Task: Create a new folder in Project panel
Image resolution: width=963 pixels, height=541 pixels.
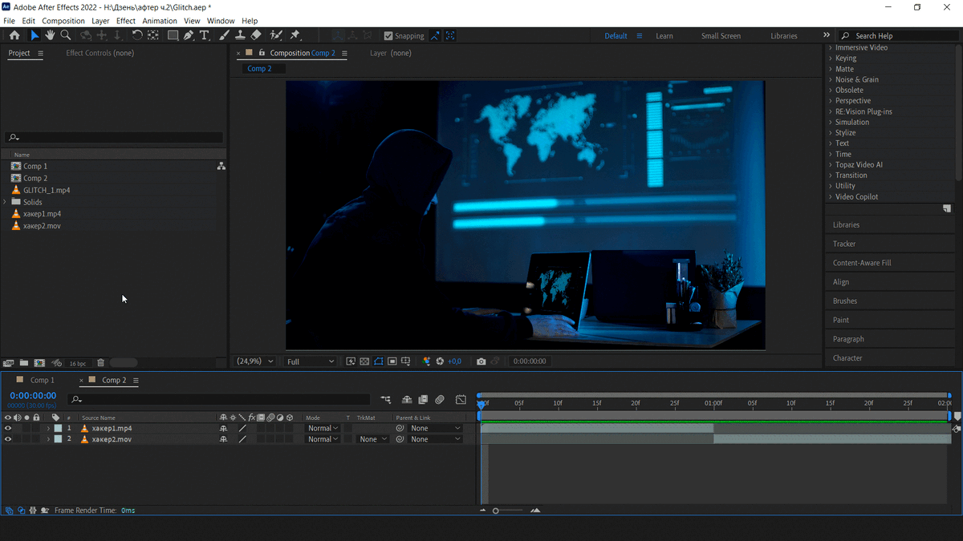Action: click(x=24, y=363)
